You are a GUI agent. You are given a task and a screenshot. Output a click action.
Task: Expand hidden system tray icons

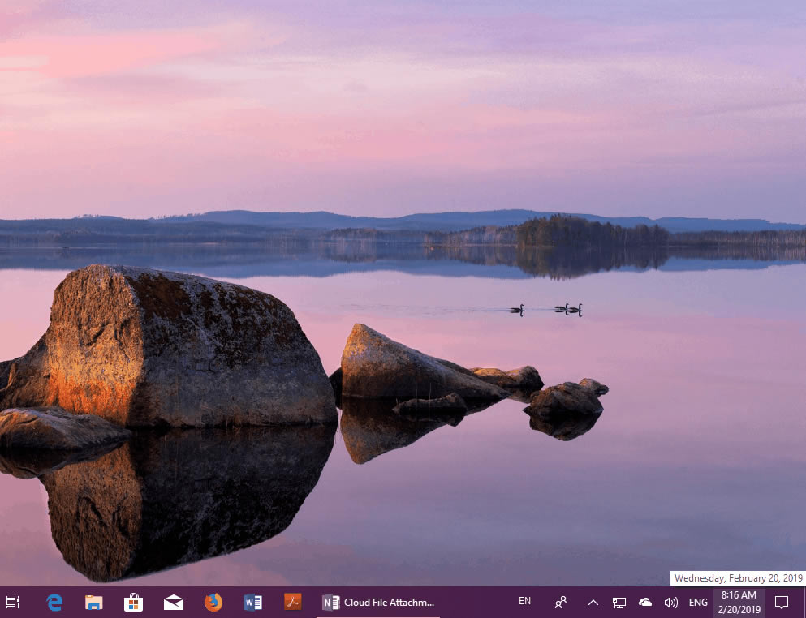coord(593,603)
